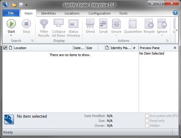This screenshot has height=138, width=181.
Task: Switch to the Main tab
Action: pos(29,13)
